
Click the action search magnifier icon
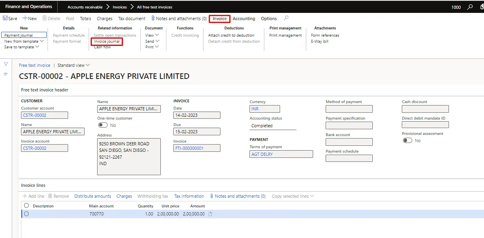tap(286, 18)
